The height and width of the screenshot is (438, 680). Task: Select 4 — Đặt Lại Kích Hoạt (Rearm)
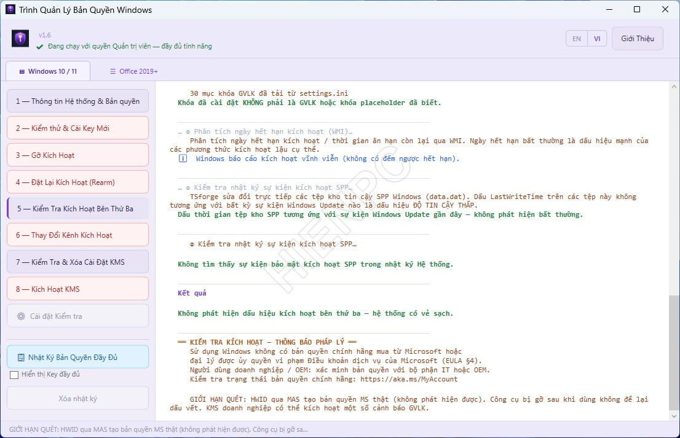pos(77,182)
